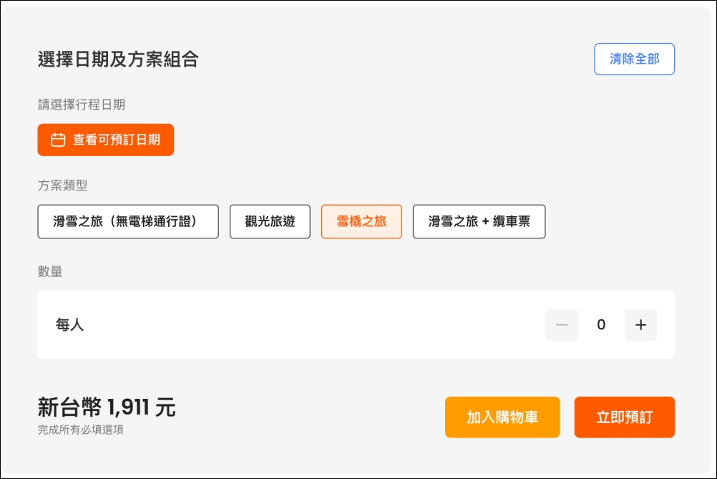Click the 每人 ticket label

point(69,325)
